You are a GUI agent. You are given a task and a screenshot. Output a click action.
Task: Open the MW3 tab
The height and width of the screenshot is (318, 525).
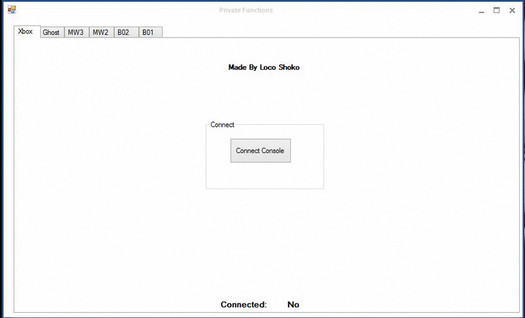pos(77,32)
